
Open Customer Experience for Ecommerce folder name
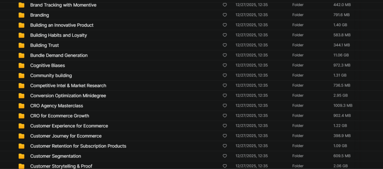click(69, 126)
